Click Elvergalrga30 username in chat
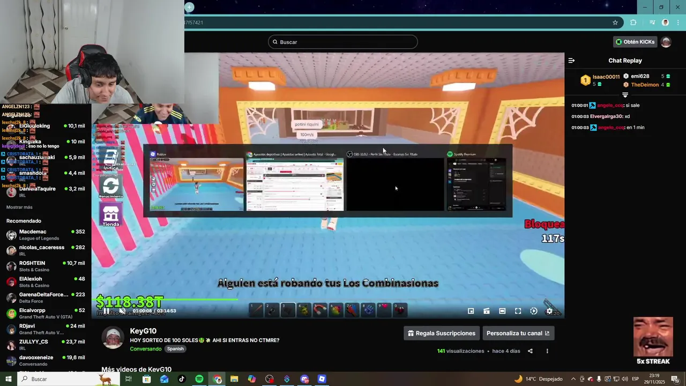This screenshot has width=686, height=386. pos(606,116)
